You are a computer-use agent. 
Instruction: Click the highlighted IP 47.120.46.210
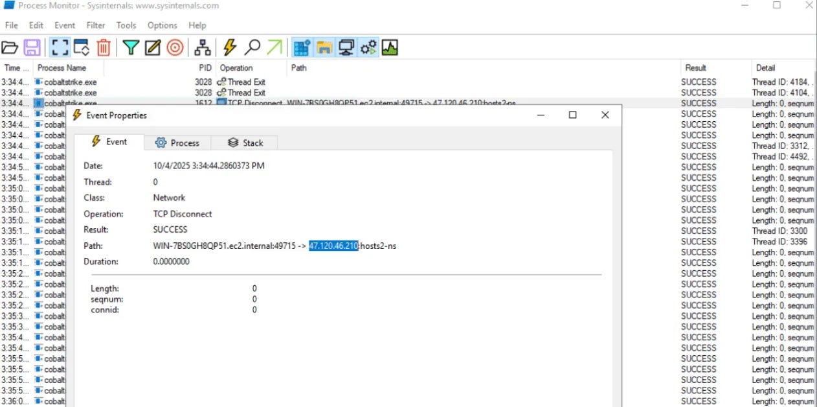coord(333,246)
